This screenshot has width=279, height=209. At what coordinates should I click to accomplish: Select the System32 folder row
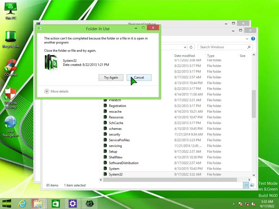[177, 174]
